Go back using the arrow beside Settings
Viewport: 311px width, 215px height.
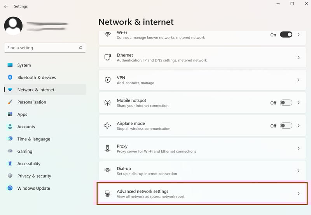[6, 6]
